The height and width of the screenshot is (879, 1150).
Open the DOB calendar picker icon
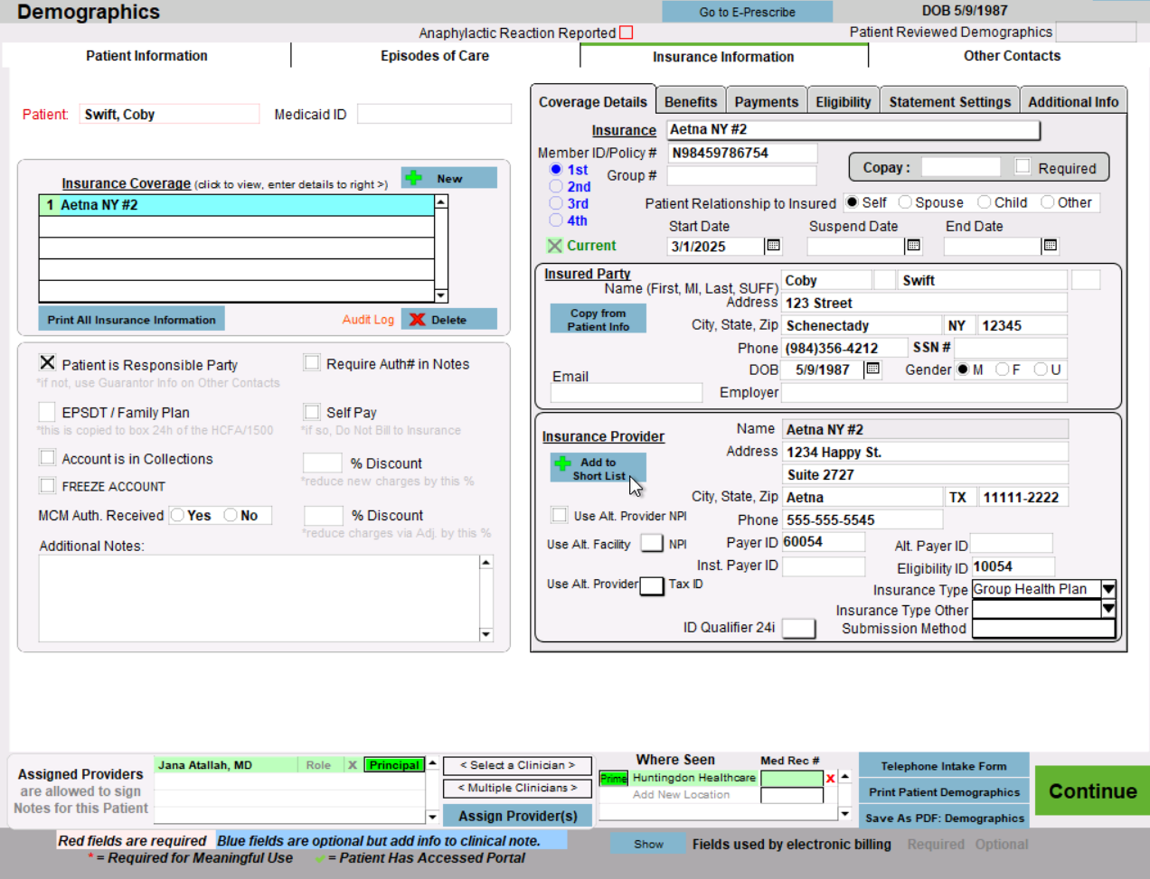tap(872, 369)
